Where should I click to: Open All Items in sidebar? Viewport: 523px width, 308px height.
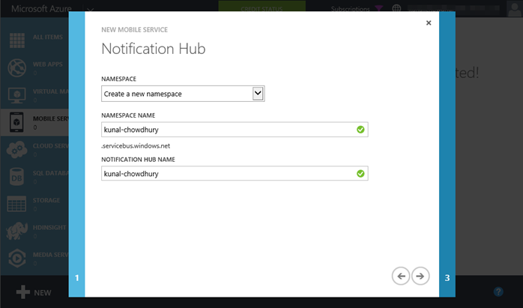point(35,40)
